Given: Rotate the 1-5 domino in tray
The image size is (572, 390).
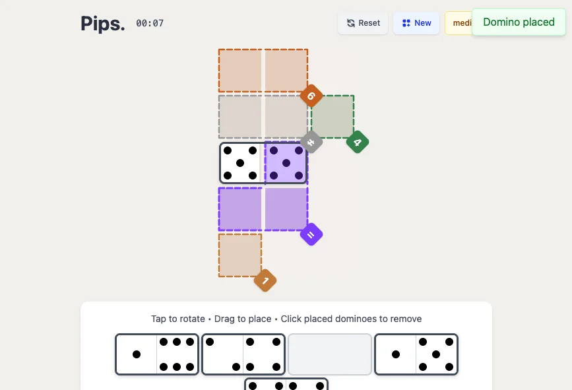Looking at the screenshot, I should (x=416, y=354).
